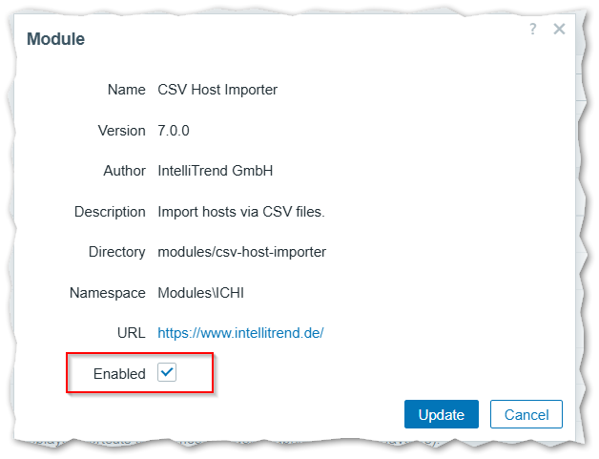Click the Modules\ICHI namespace value
The width and height of the screenshot is (599, 459).
click(x=202, y=292)
